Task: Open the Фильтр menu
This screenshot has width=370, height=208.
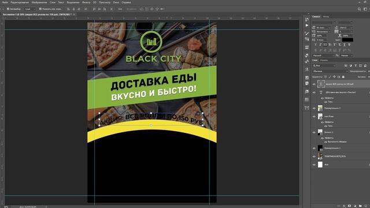Action: click(x=86, y=2)
